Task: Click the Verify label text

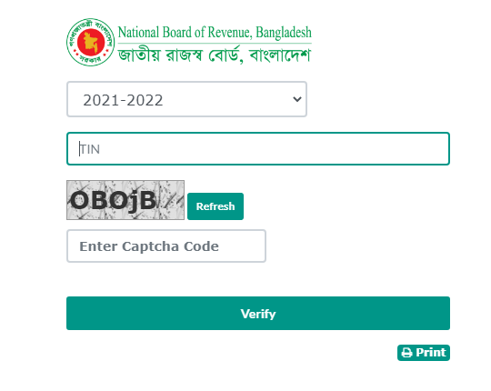Action: 258,314
